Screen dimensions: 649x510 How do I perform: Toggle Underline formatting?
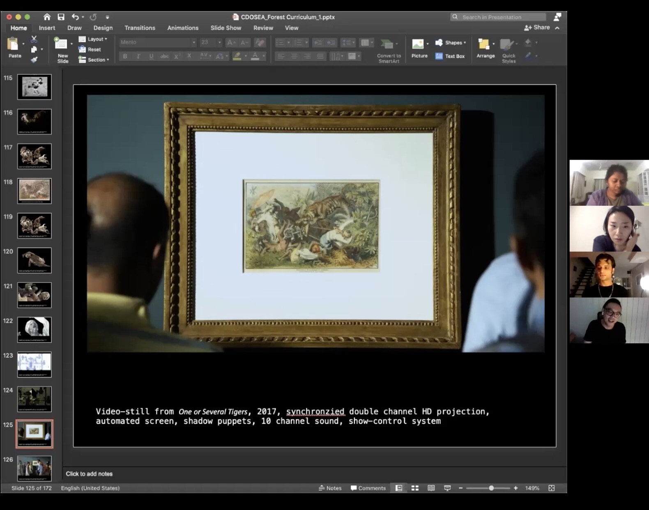click(151, 56)
